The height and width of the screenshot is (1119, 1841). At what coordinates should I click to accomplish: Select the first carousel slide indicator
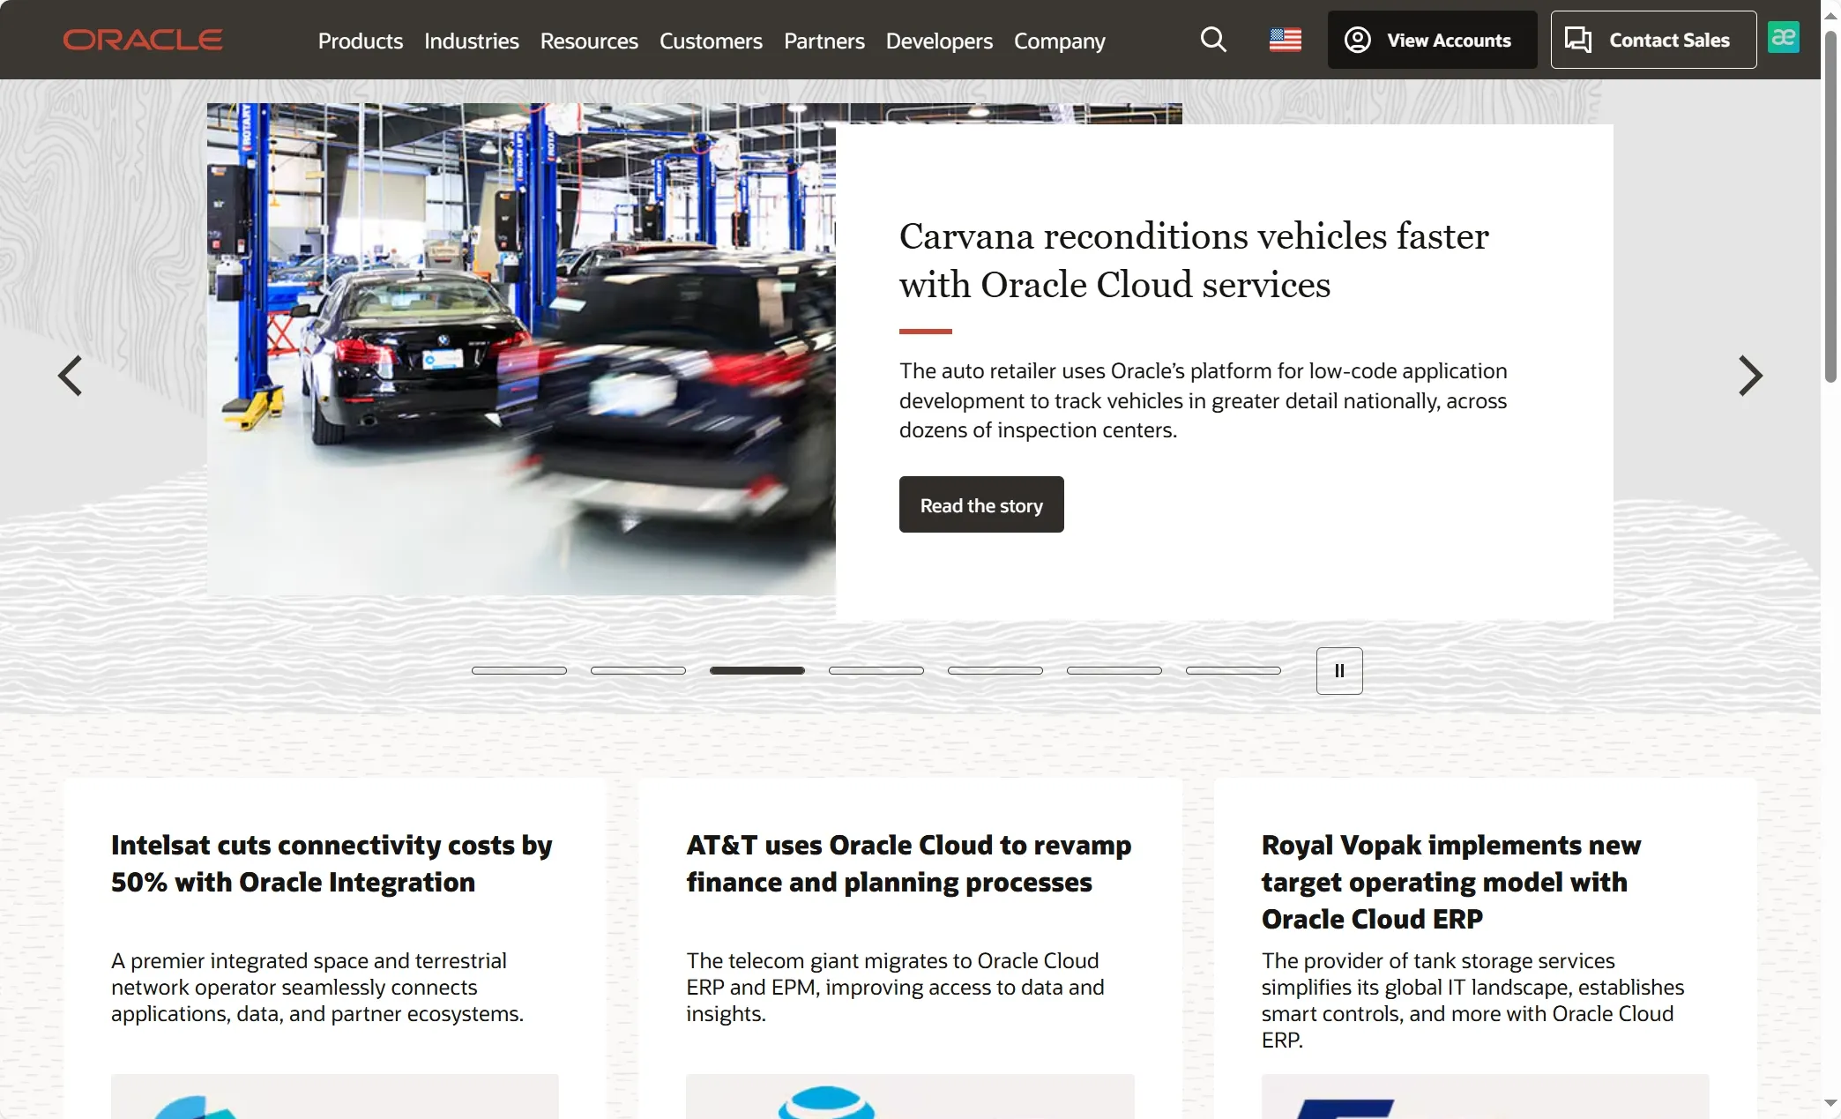(518, 671)
